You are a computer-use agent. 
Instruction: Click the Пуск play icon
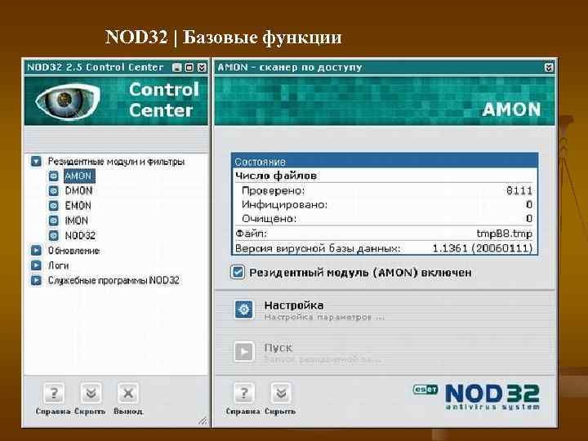pos(243,352)
